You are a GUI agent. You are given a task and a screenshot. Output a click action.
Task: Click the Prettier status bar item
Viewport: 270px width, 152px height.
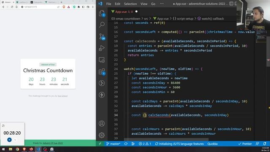(x=245, y=144)
